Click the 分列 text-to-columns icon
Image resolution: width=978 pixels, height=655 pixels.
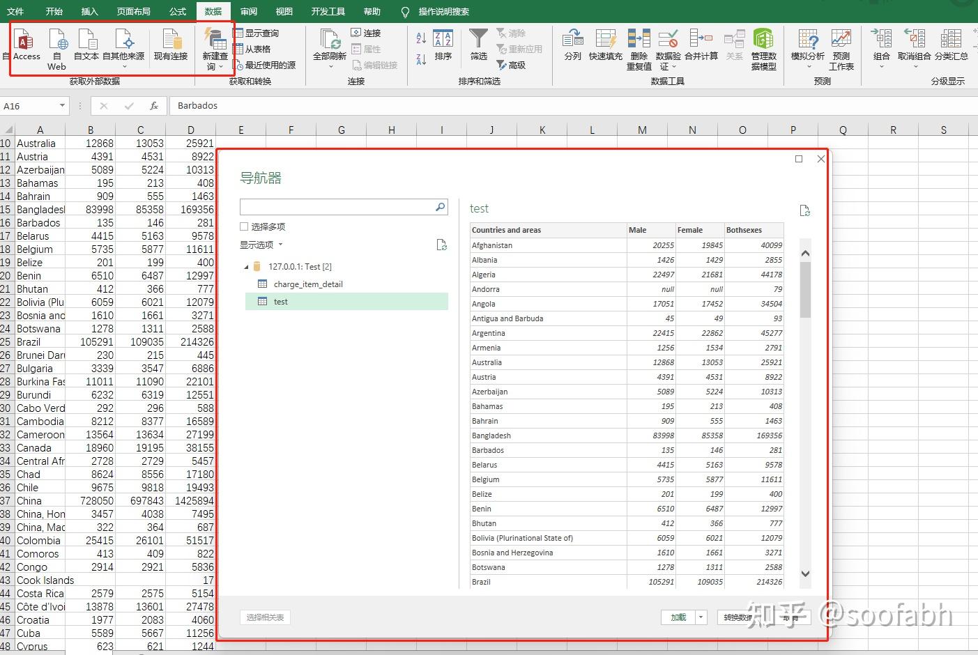point(572,47)
